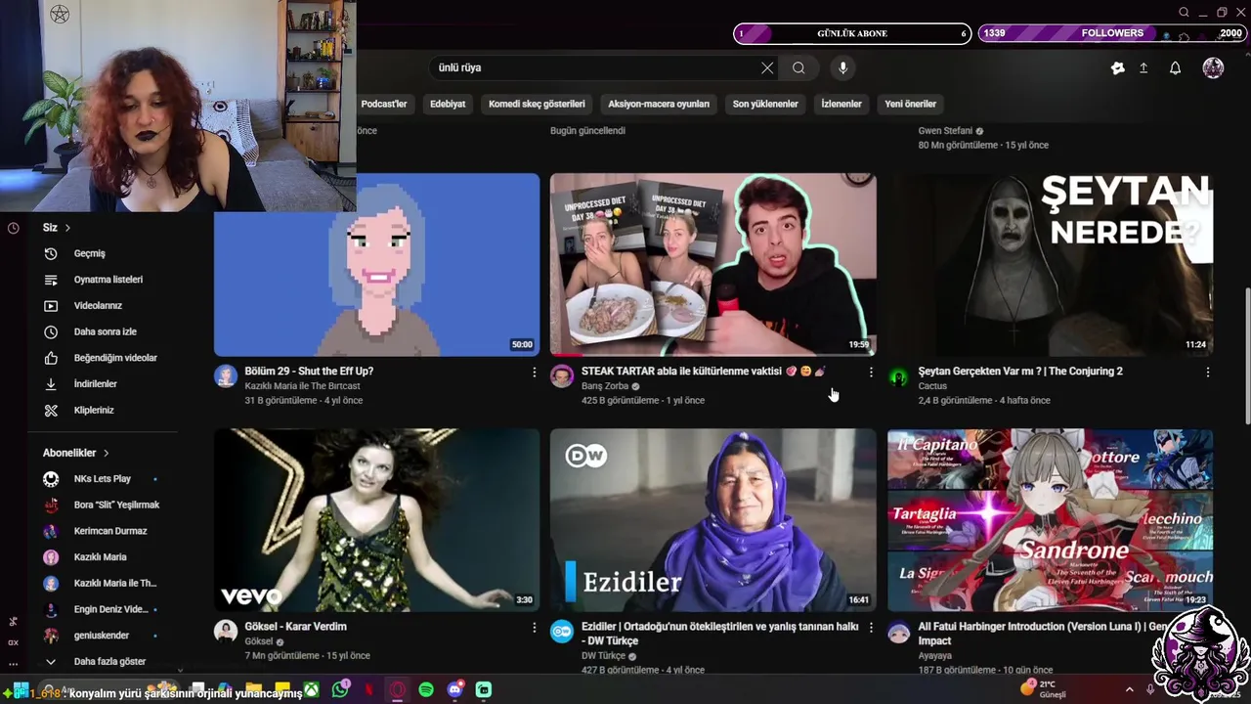The width and height of the screenshot is (1251, 704).
Task: Open the upload video arrow icon
Action: tap(1143, 67)
